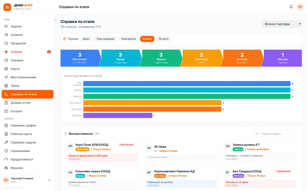The image size is (307, 191).
Task: Open Карта in the sidebar
Action: click(28, 69)
